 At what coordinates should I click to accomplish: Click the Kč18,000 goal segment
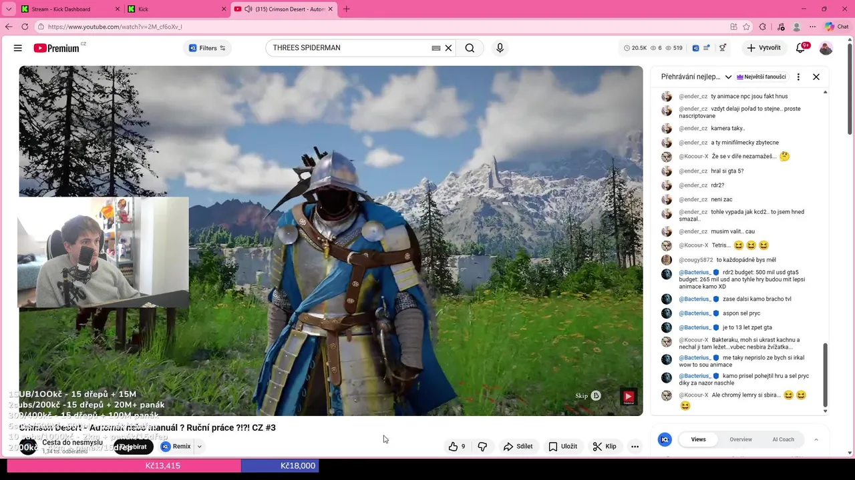280,465
